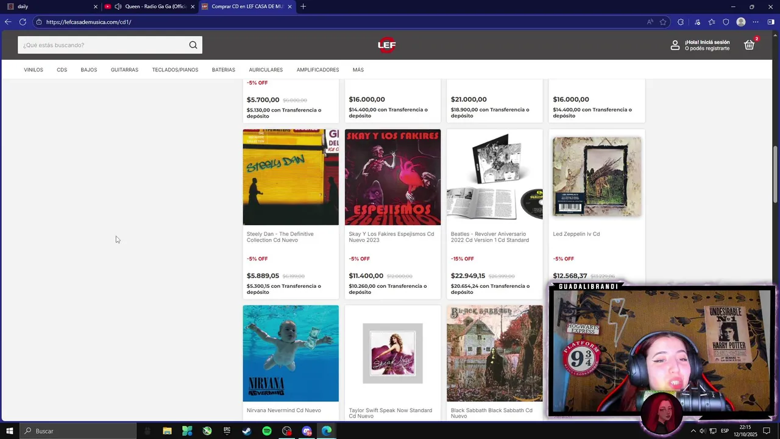Click the browser address bar URL
Viewport: 780px width, 439px height.
(89, 22)
